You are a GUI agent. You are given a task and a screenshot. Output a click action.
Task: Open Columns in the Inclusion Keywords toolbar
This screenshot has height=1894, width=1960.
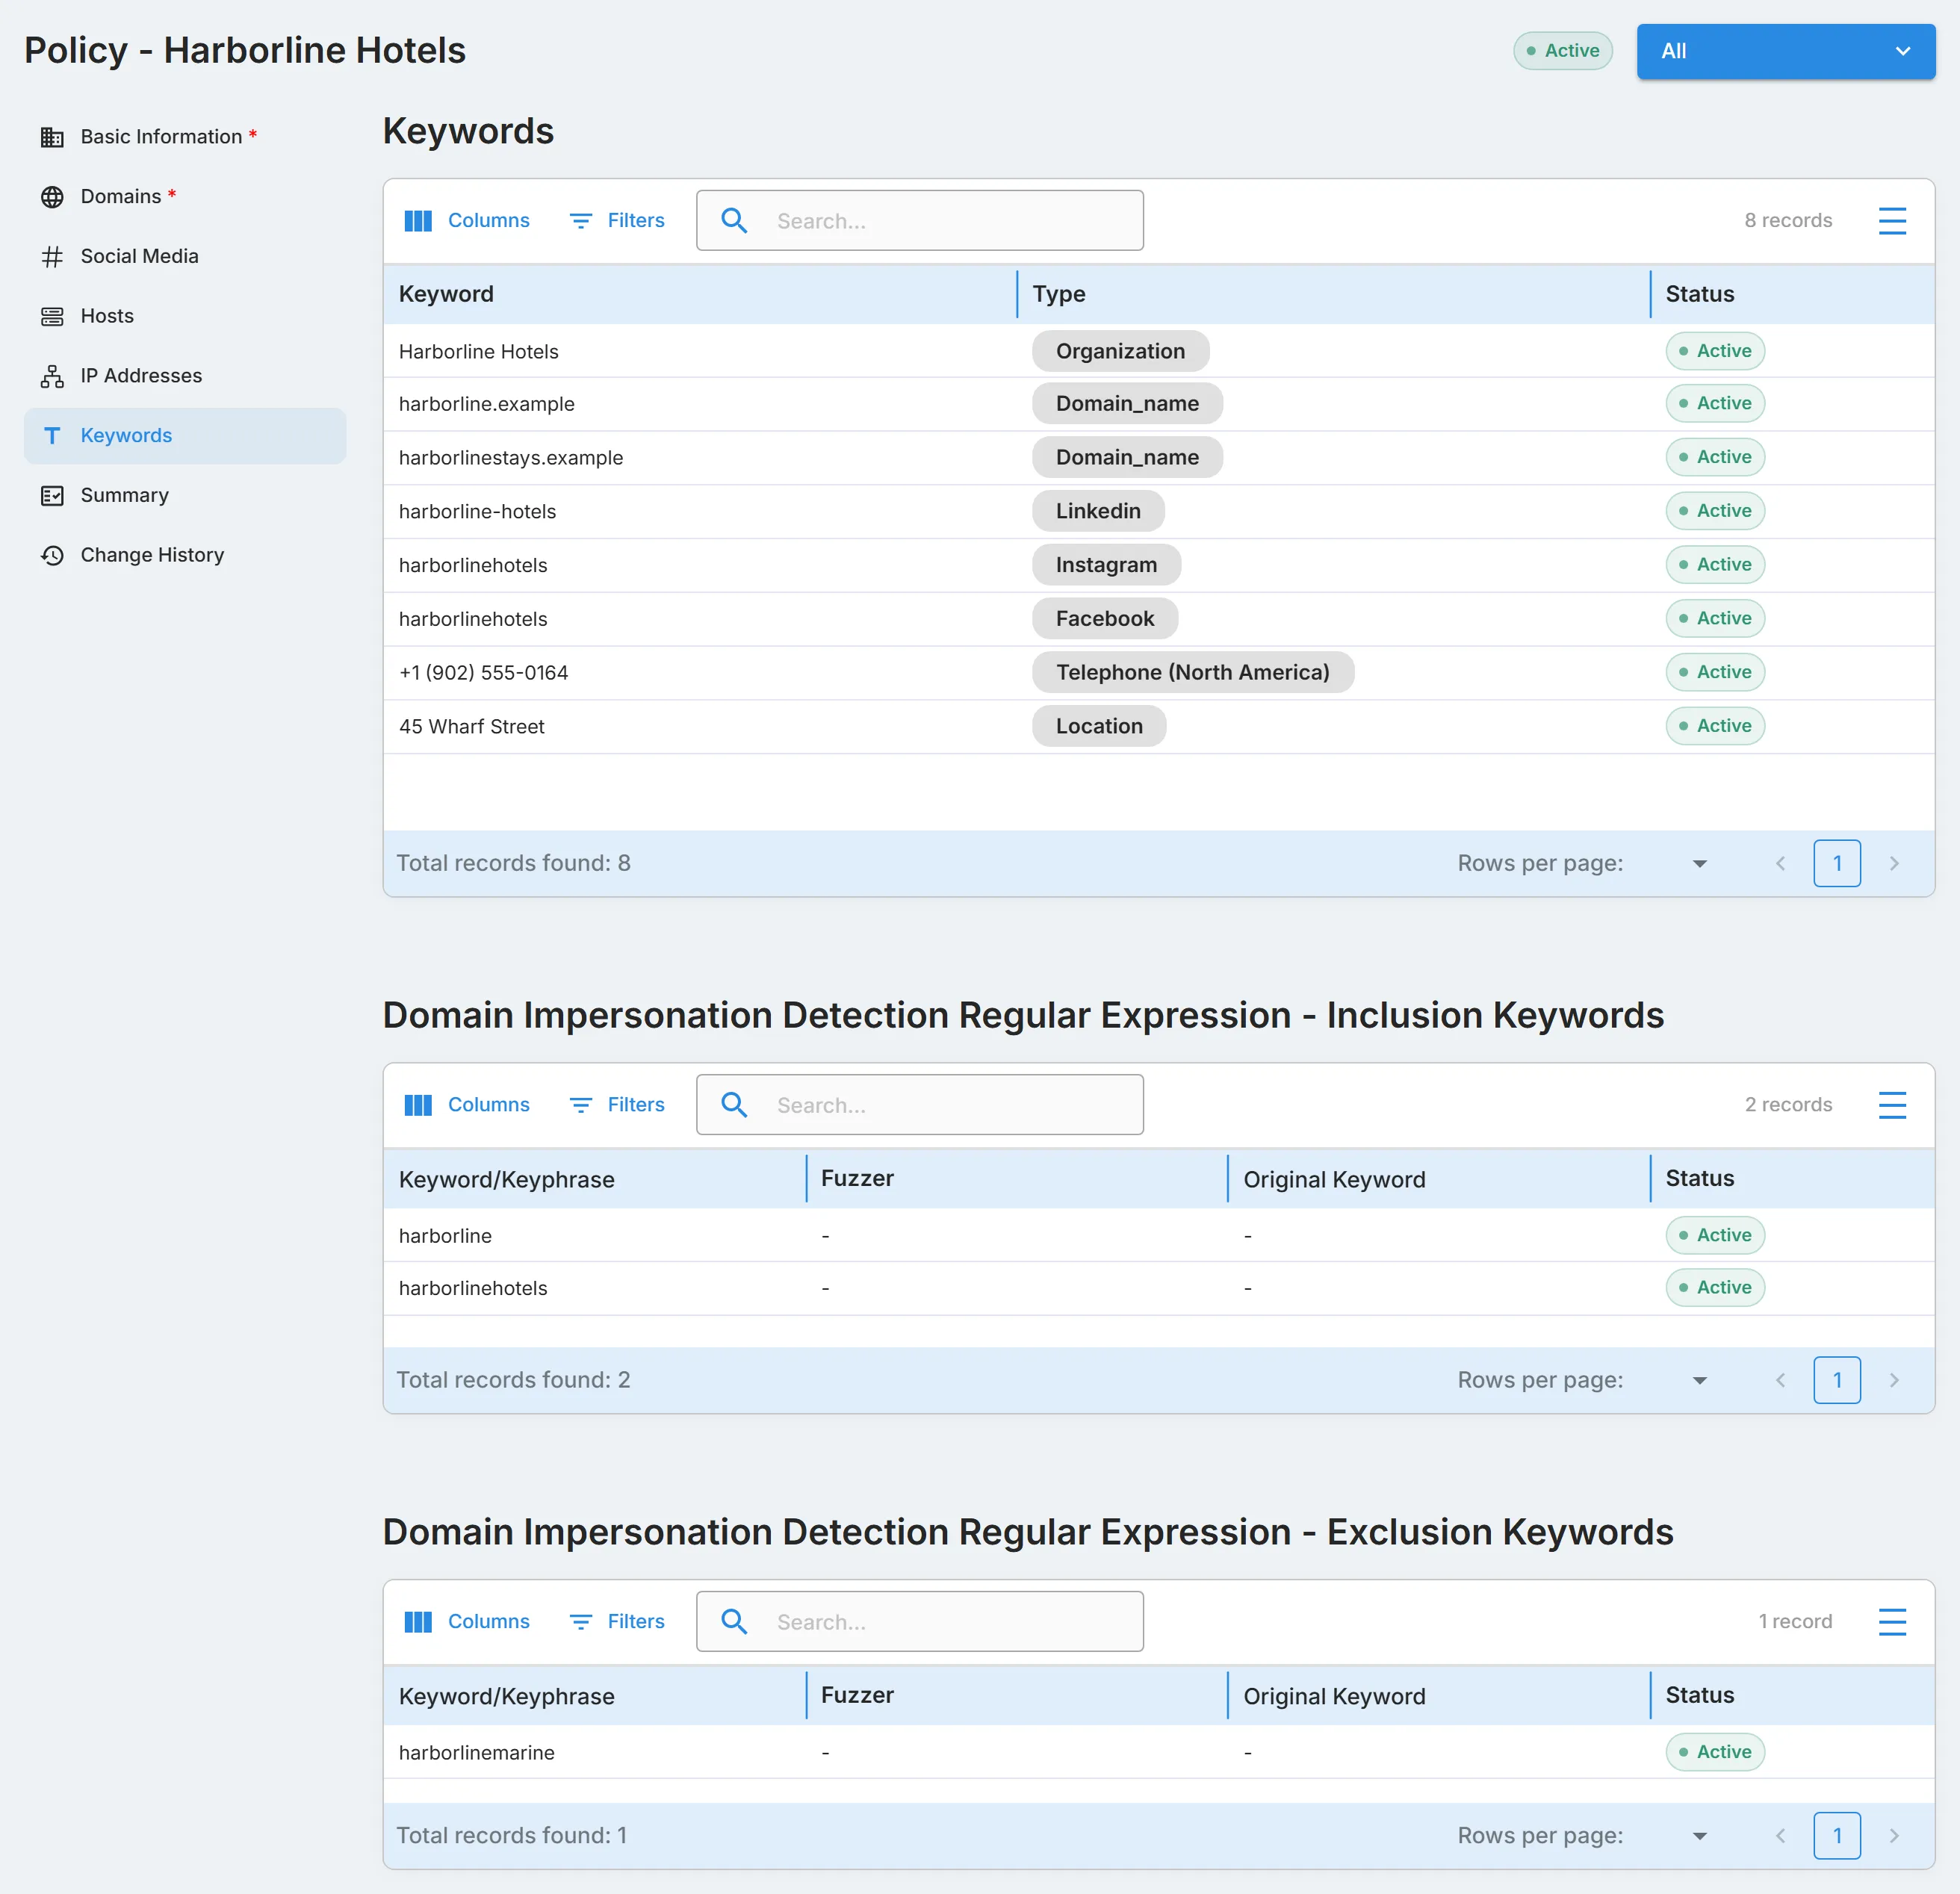tap(467, 1105)
